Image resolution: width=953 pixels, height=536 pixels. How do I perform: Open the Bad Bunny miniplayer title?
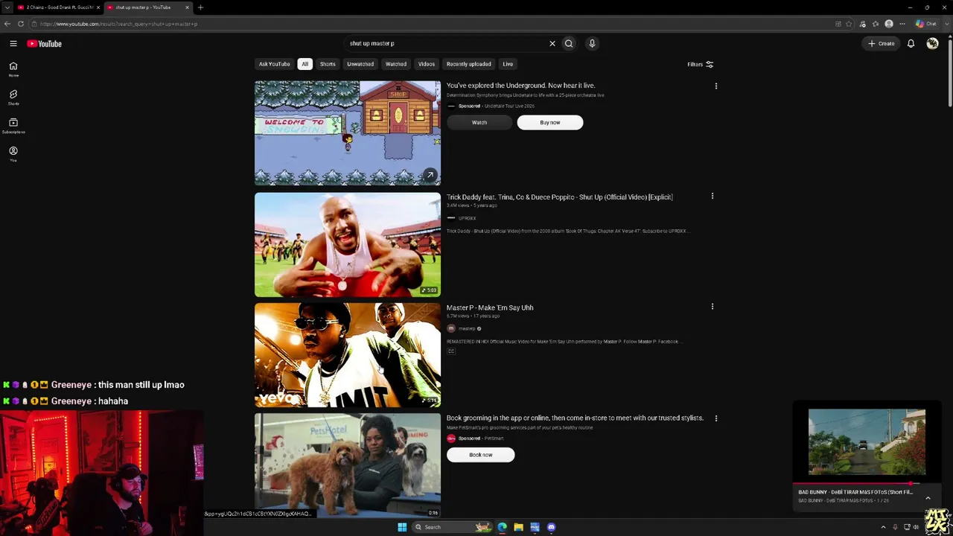coord(855,492)
